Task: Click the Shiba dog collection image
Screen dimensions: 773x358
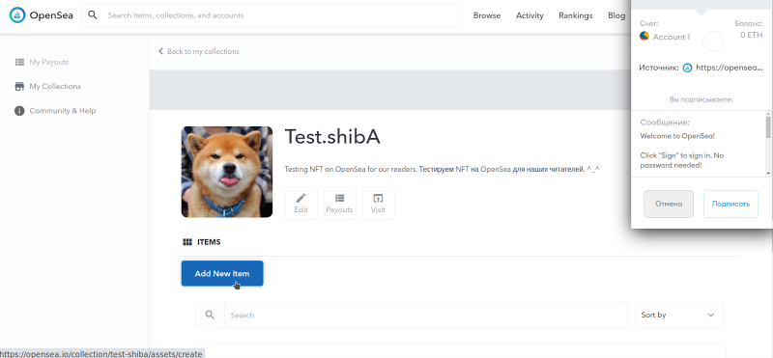Action: point(227,172)
